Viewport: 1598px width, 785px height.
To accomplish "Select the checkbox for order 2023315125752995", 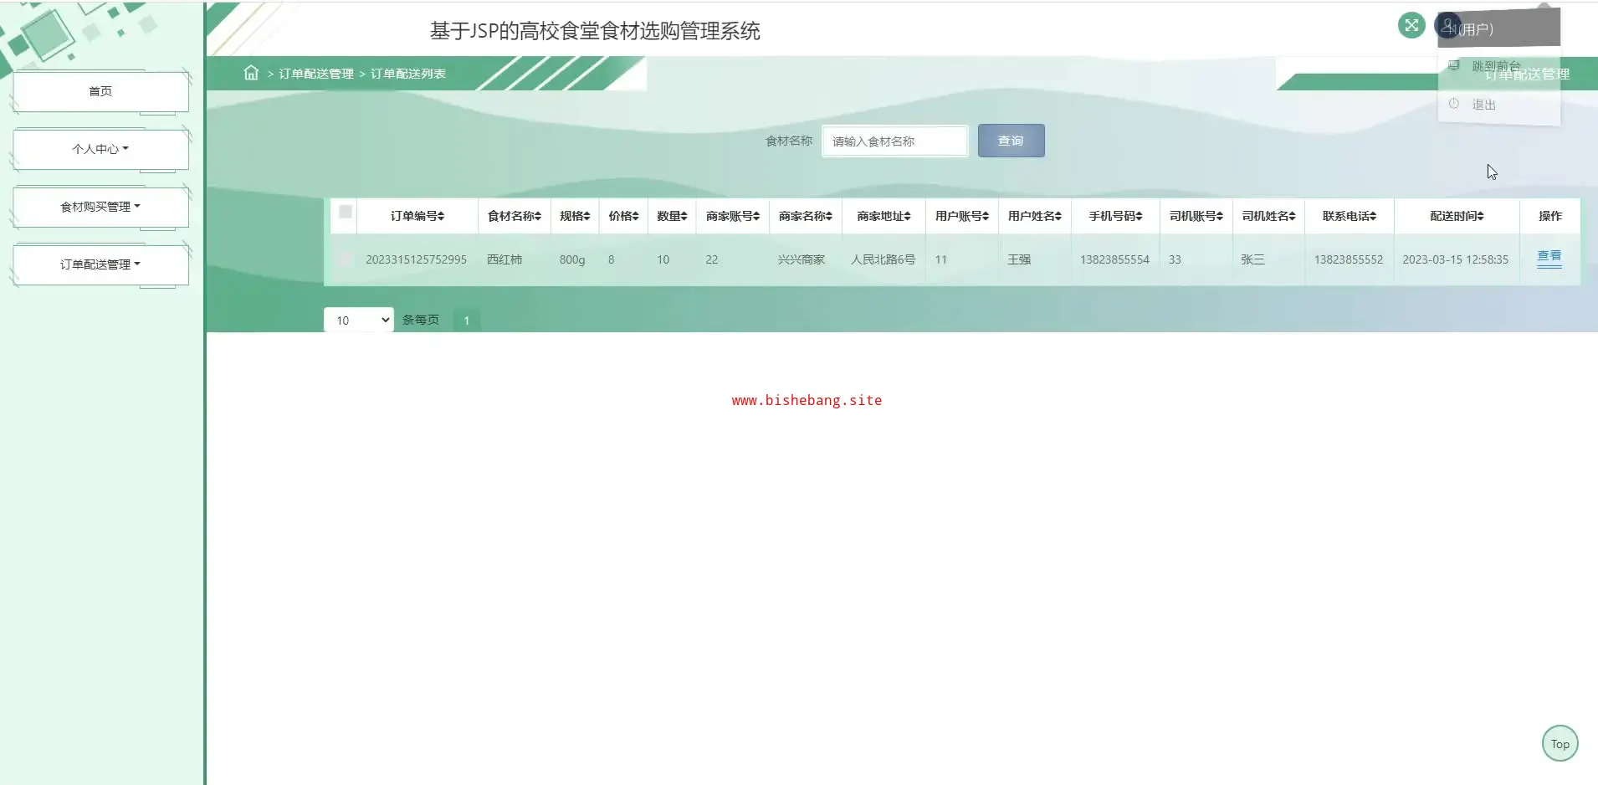I will click(346, 259).
